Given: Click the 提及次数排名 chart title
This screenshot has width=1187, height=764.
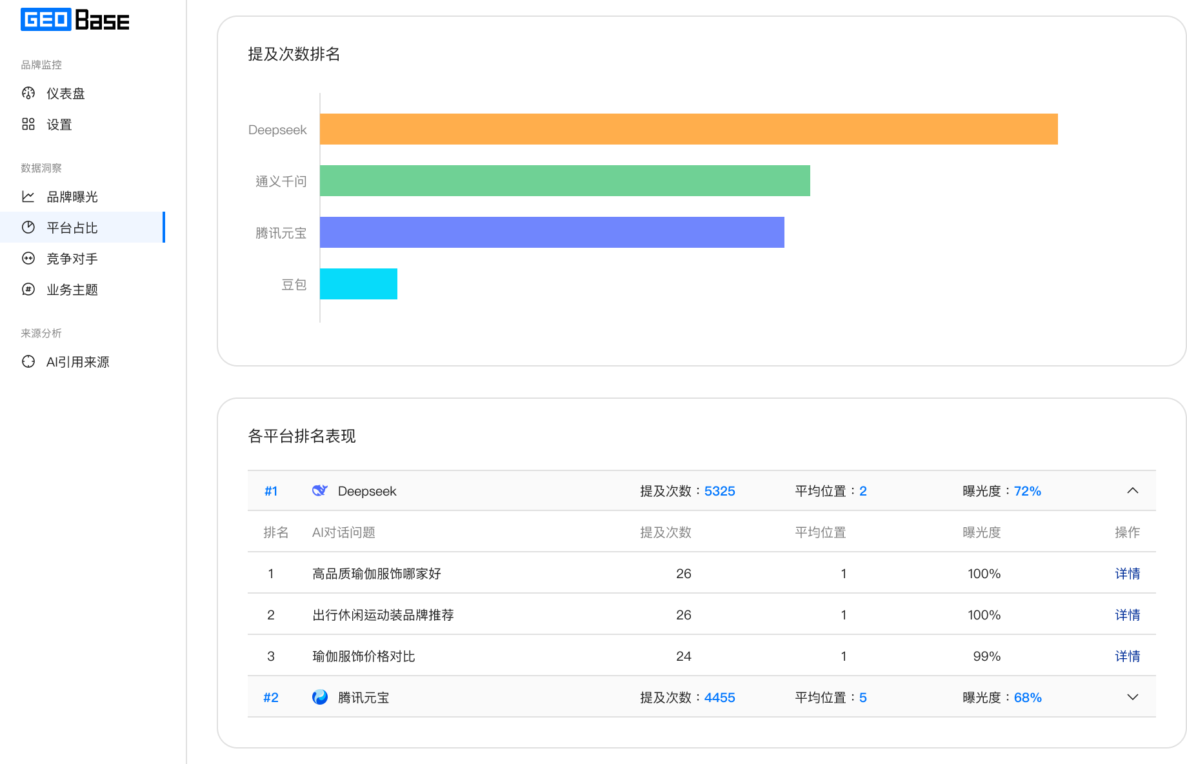Looking at the screenshot, I should coord(294,54).
